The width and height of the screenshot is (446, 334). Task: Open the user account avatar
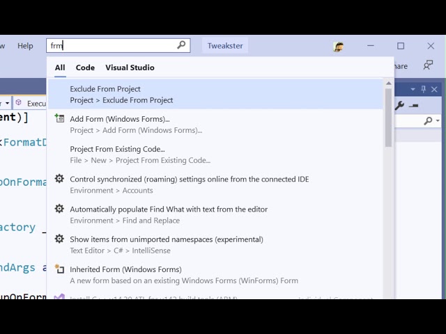pos(338,47)
